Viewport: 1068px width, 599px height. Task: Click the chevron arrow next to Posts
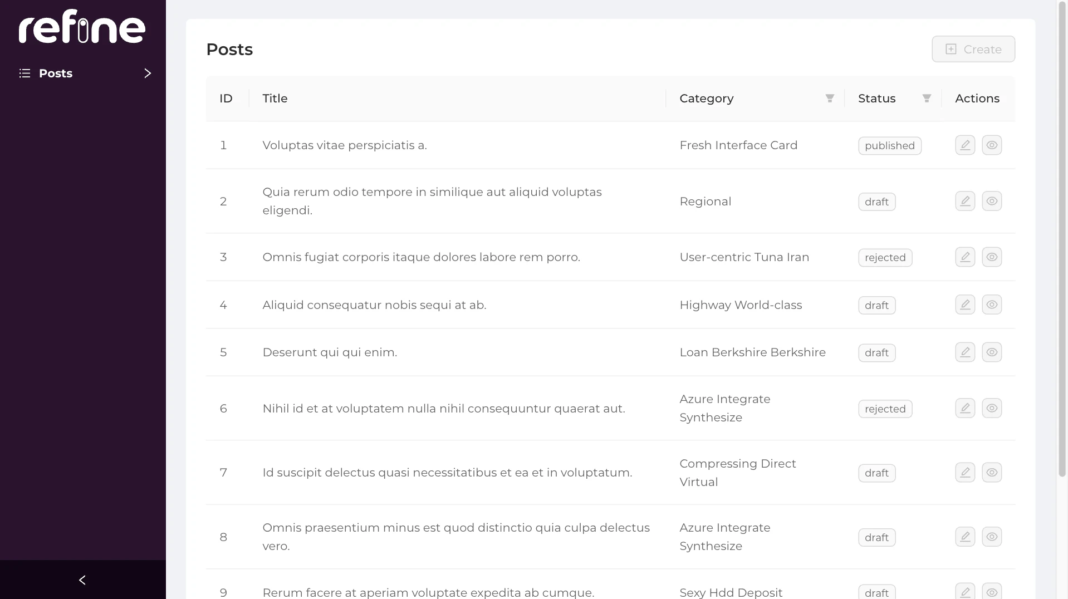148,73
